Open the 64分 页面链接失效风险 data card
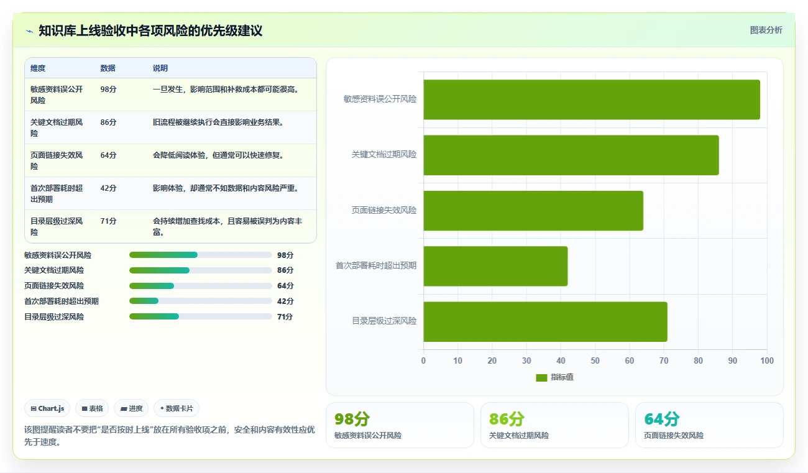 coord(709,425)
